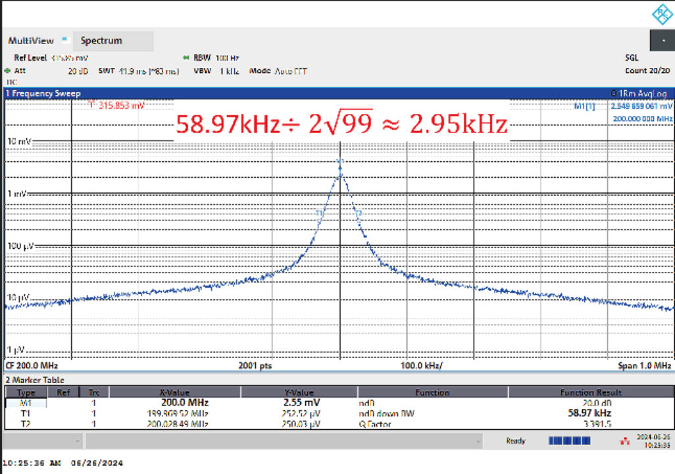This screenshot has height=474, width=675.
Task: Select the T1 row type cell
Action: pos(26,413)
